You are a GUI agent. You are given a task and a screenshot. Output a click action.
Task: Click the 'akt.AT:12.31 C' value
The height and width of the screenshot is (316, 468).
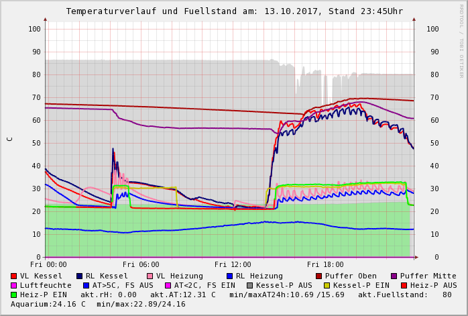click(x=182, y=295)
